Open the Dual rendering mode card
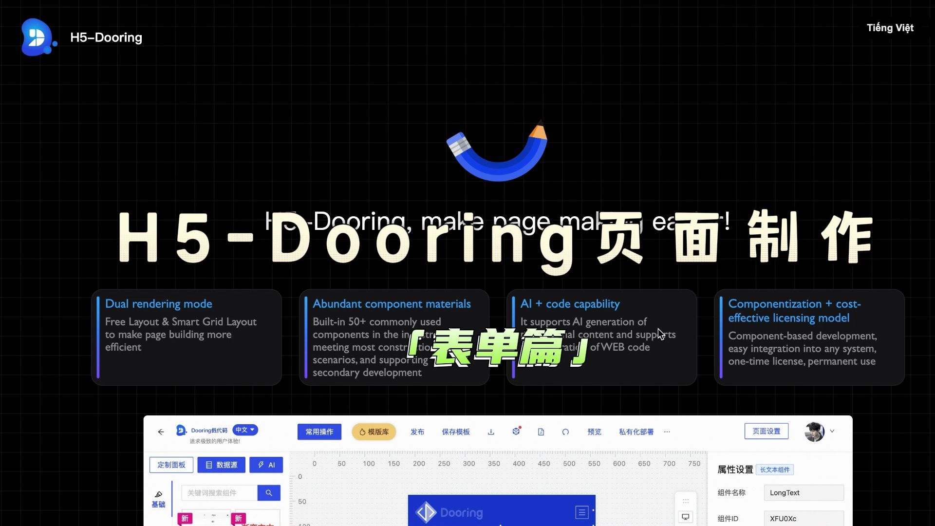This screenshot has width=935, height=526. pos(187,338)
